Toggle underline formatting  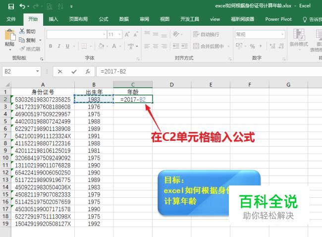67,46
